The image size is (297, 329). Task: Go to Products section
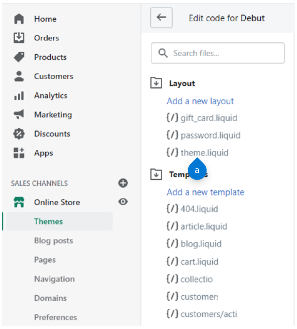(50, 57)
